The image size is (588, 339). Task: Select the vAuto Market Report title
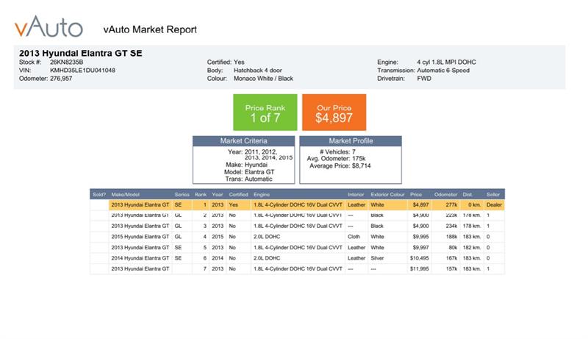tap(150, 29)
